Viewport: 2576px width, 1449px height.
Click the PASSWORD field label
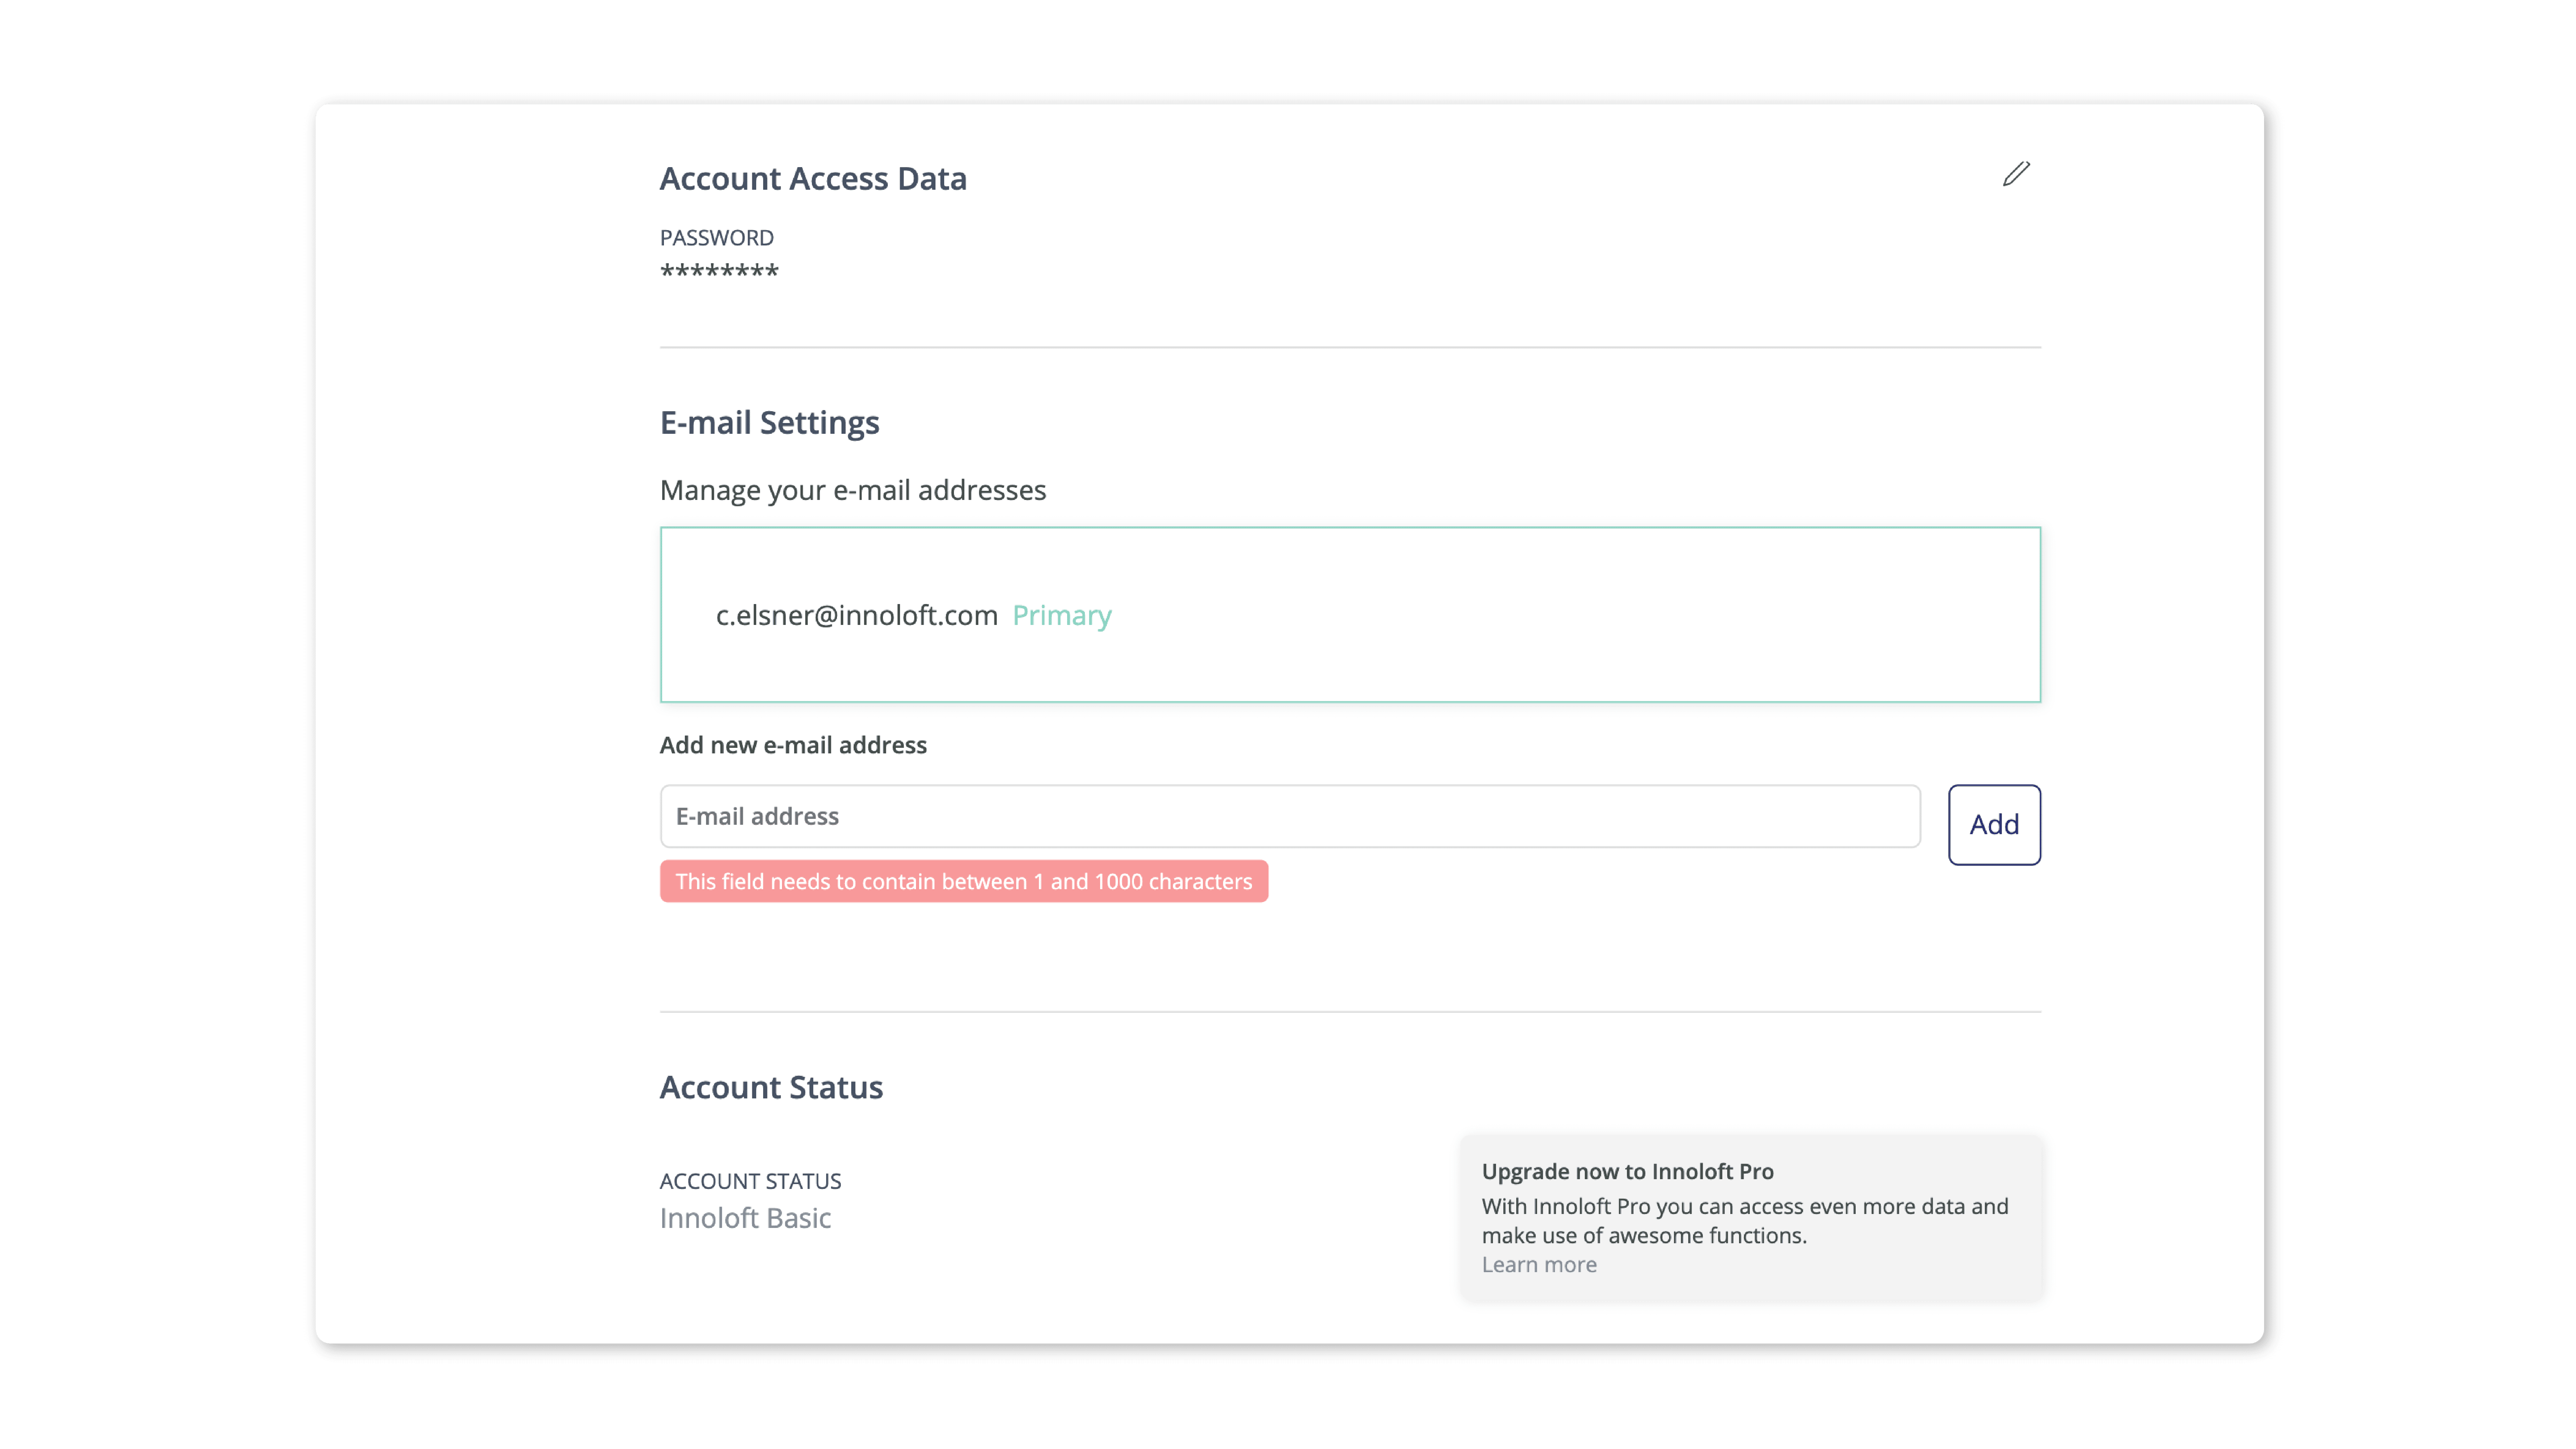click(x=716, y=238)
